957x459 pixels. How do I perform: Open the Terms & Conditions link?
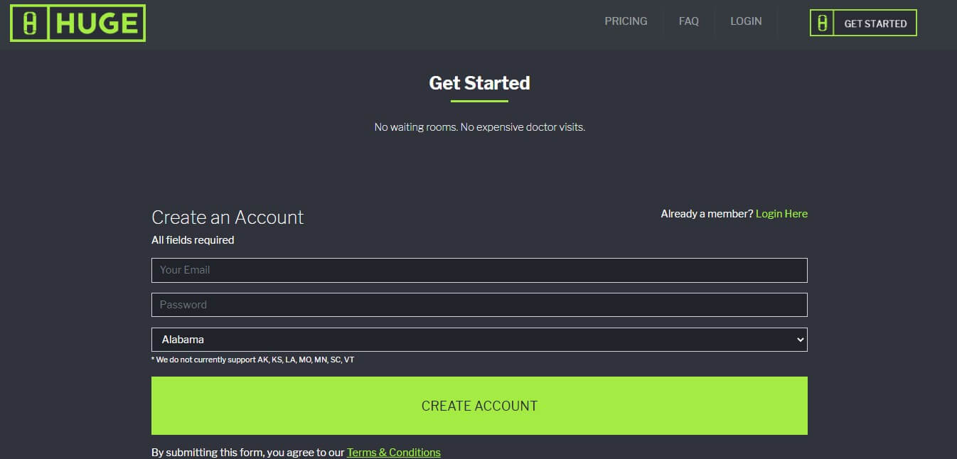pos(394,453)
